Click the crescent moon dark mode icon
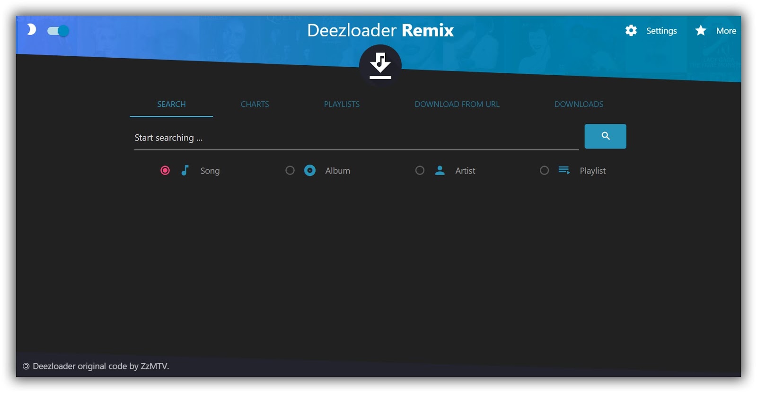This screenshot has height=393, width=757. pyautogui.click(x=31, y=30)
